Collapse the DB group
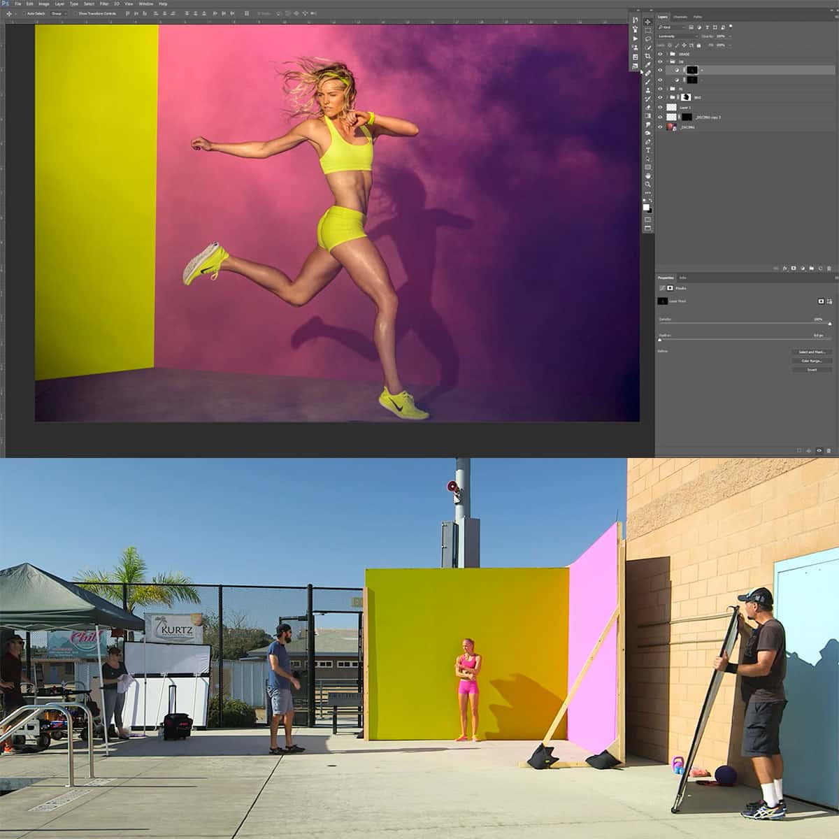839x839 pixels. (667, 62)
